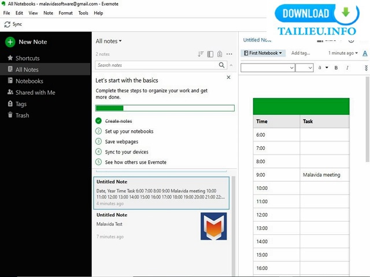Screen dimensions: 370x277
Task: Collapse the search bar with the small caret
Action: coord(231,65)
